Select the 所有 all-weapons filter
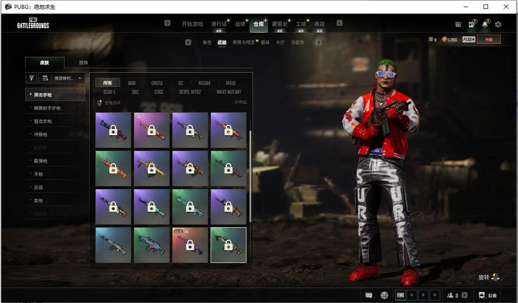Image resolution: width=518 pixels, height=303 pixels. pyautogui.click(x=107, y=83)
